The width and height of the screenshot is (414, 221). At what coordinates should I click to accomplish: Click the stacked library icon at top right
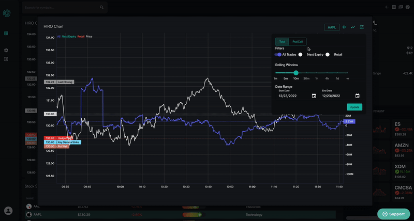(401, 7)
